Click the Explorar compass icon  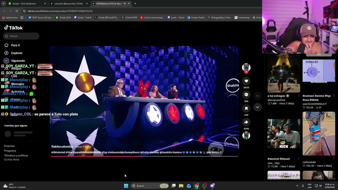(6, 53)
